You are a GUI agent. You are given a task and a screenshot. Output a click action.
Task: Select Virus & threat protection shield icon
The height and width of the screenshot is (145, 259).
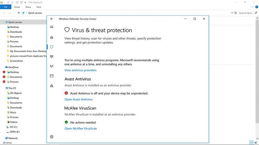pyautogui.click(x=52, y=47)
